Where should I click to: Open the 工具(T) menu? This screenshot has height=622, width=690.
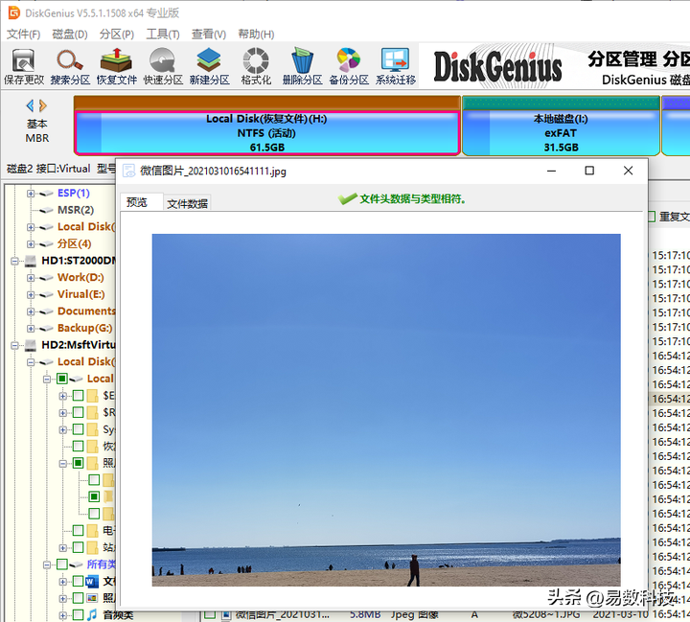tap(163, 35)
